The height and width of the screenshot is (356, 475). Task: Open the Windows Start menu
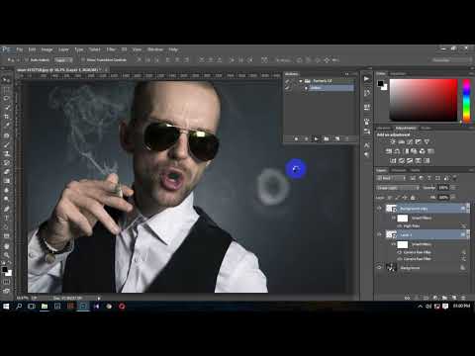tap(6, 307)
